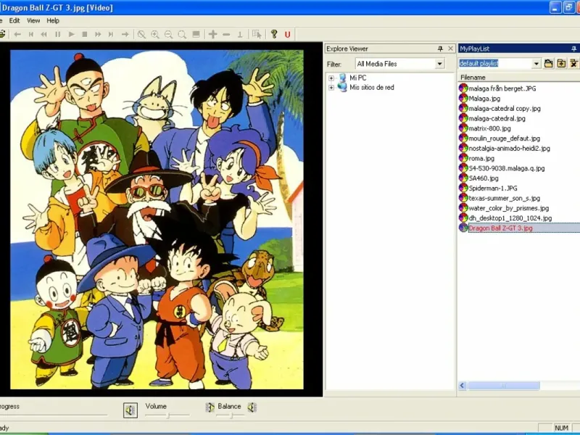Select Mi PC in Explore Viewer
Image resolution: width=580 pixels, height=435 pixels.
click(x=358, y=78)
